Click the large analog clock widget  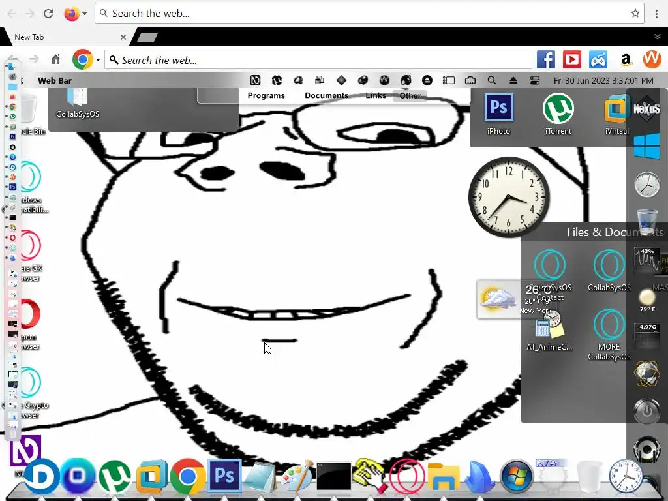tap(508, 197)
